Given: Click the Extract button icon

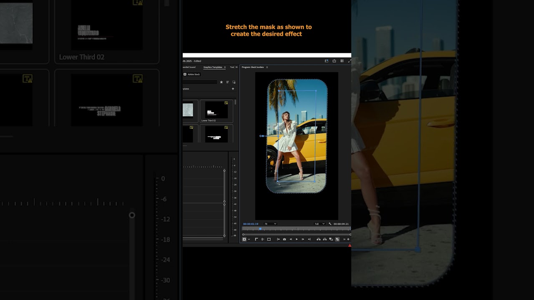Looking at the screenshot, I should pyautogui.click(x=325, y=239).
